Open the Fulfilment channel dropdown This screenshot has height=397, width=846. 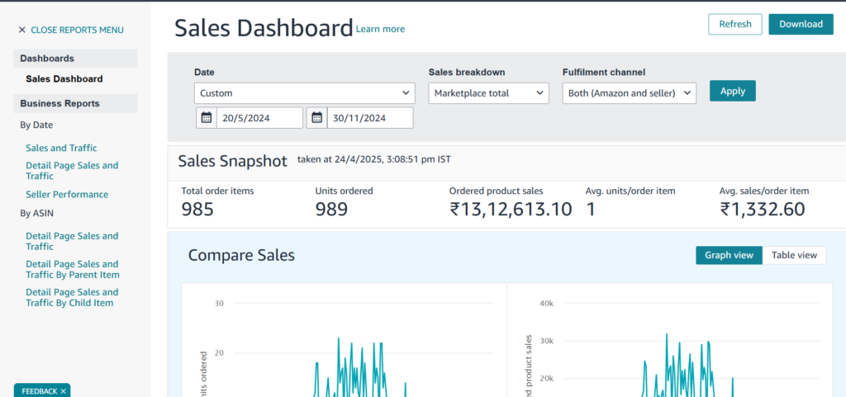point(629,93)
